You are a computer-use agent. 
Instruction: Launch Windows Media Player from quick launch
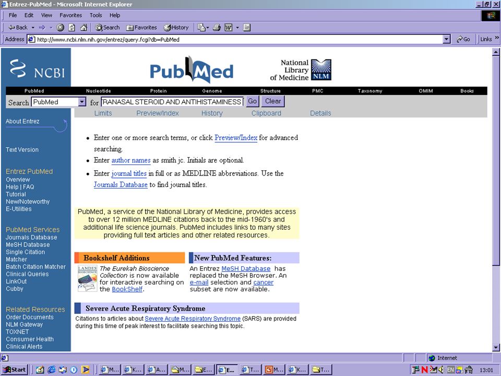(85, 370)
